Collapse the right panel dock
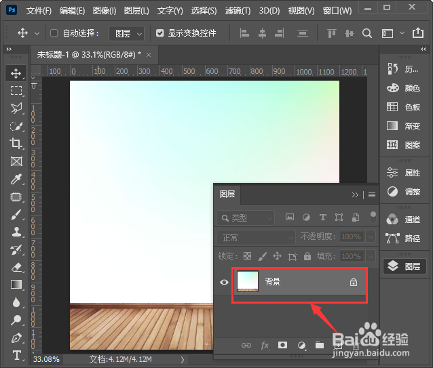This screenshot has width=433, height=368. 423,49
